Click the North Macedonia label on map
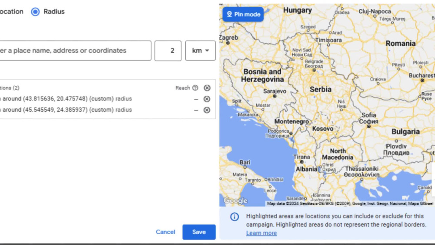Screen dimensions: 435x245 (338, 154)
